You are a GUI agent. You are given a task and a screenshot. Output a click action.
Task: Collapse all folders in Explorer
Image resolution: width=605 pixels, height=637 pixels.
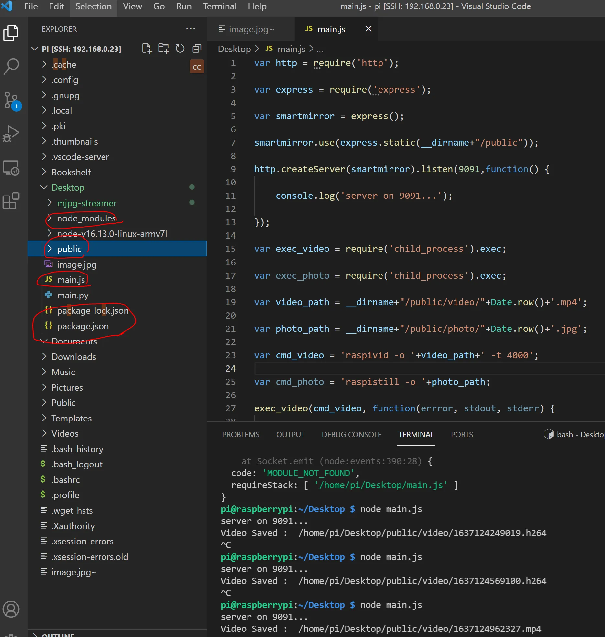(x=197, y=49)
